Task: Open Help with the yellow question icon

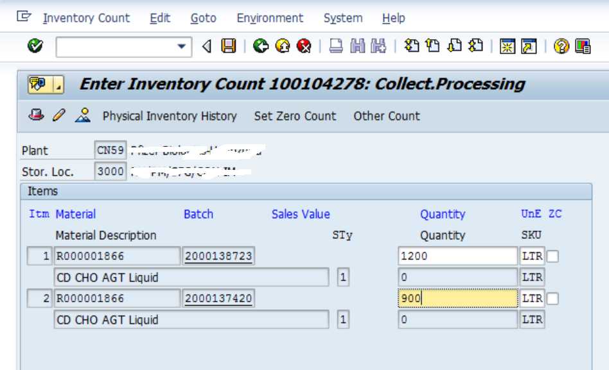Action: tap(561, 46)
